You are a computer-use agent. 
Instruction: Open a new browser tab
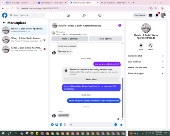pos(134,3)
